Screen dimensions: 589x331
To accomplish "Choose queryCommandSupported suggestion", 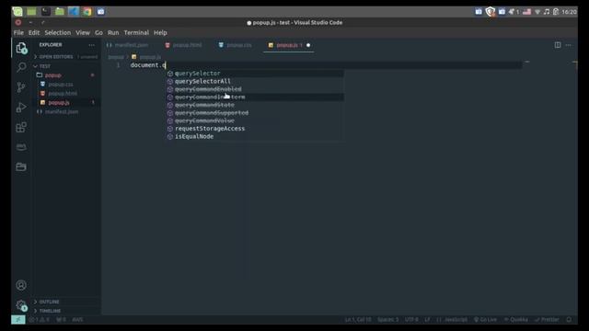I will point(255,112).
